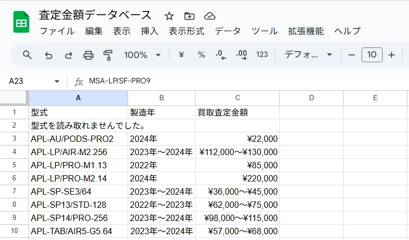Open the 表示形式 menu
409x240 pixels.
pyautogui.click(x=186, y=31)
